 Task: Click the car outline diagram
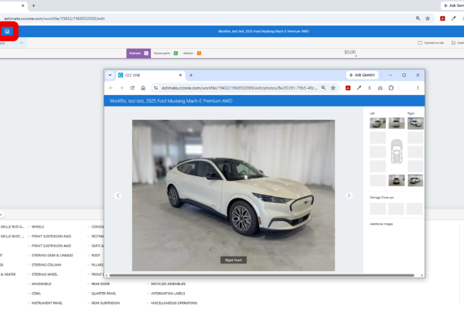pyautogui.click(x=397, y=151)
